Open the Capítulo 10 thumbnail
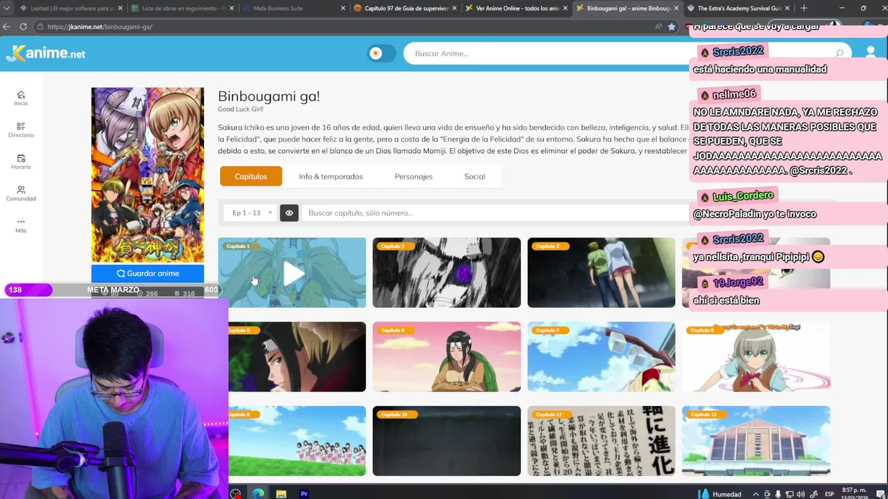The height and width of the screenshot is (499, 888). click(x=446, y=441)
